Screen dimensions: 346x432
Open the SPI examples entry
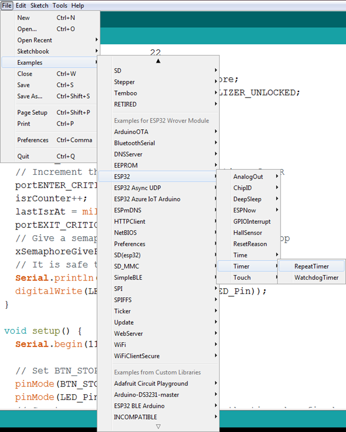[158, 289]
